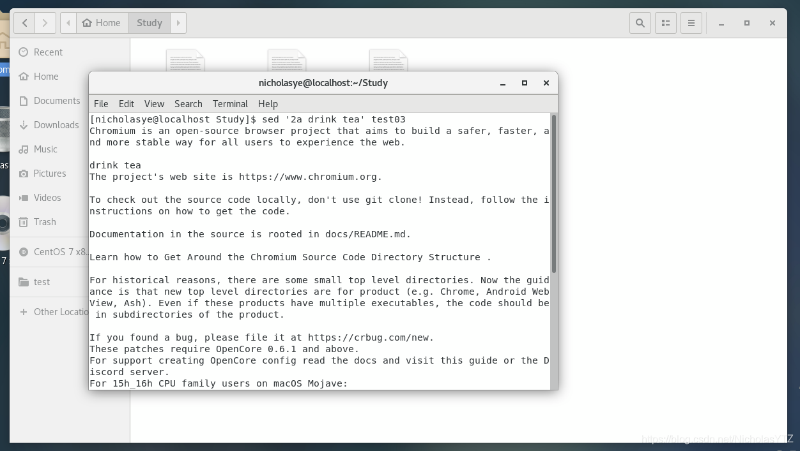Minimize the terminal window
The width and height of the screenshot is (800, 451).
(504, 83)
